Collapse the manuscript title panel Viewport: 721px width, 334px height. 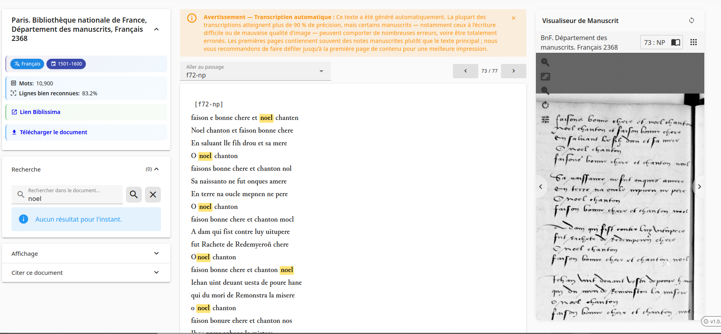(x=157, y=29)
